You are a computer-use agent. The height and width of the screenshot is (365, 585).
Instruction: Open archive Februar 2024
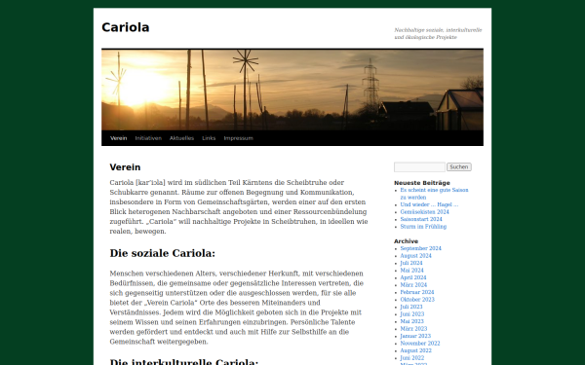(417, 292)
